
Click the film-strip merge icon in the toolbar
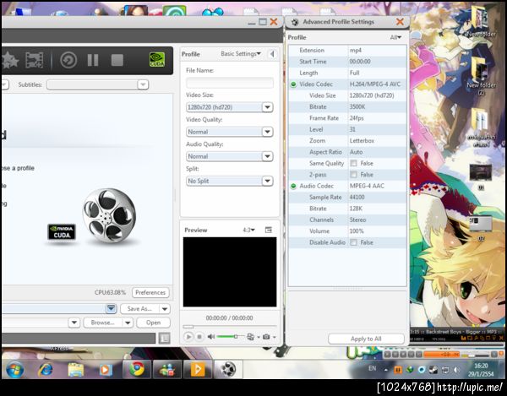pyautogui.click(x=35, y=60)
